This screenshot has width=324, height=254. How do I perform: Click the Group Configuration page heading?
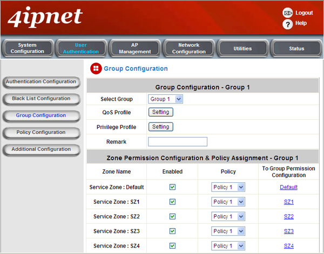136,68
